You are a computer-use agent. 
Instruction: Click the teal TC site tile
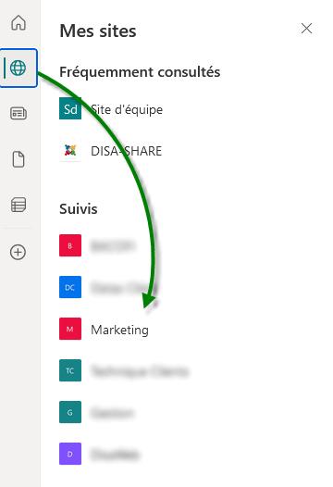coord(70,370)
